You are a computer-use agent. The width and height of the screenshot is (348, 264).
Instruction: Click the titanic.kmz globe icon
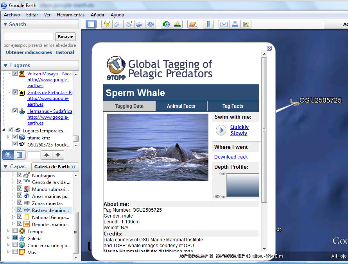click(x=22, y=137)
